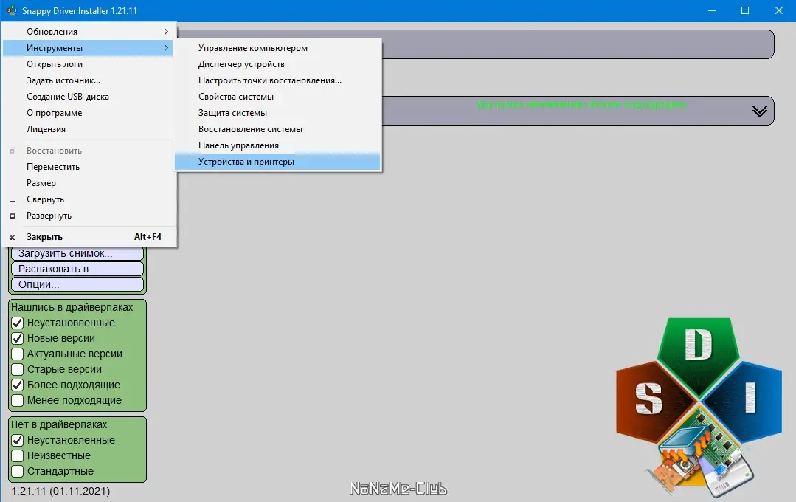Image resolution: width=796 pixels, height=502 pixels.
Task: Click the Инструменты submenu arrow
Action: 168,47
